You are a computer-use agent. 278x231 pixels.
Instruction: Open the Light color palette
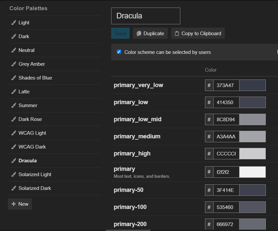click(54, 22)
